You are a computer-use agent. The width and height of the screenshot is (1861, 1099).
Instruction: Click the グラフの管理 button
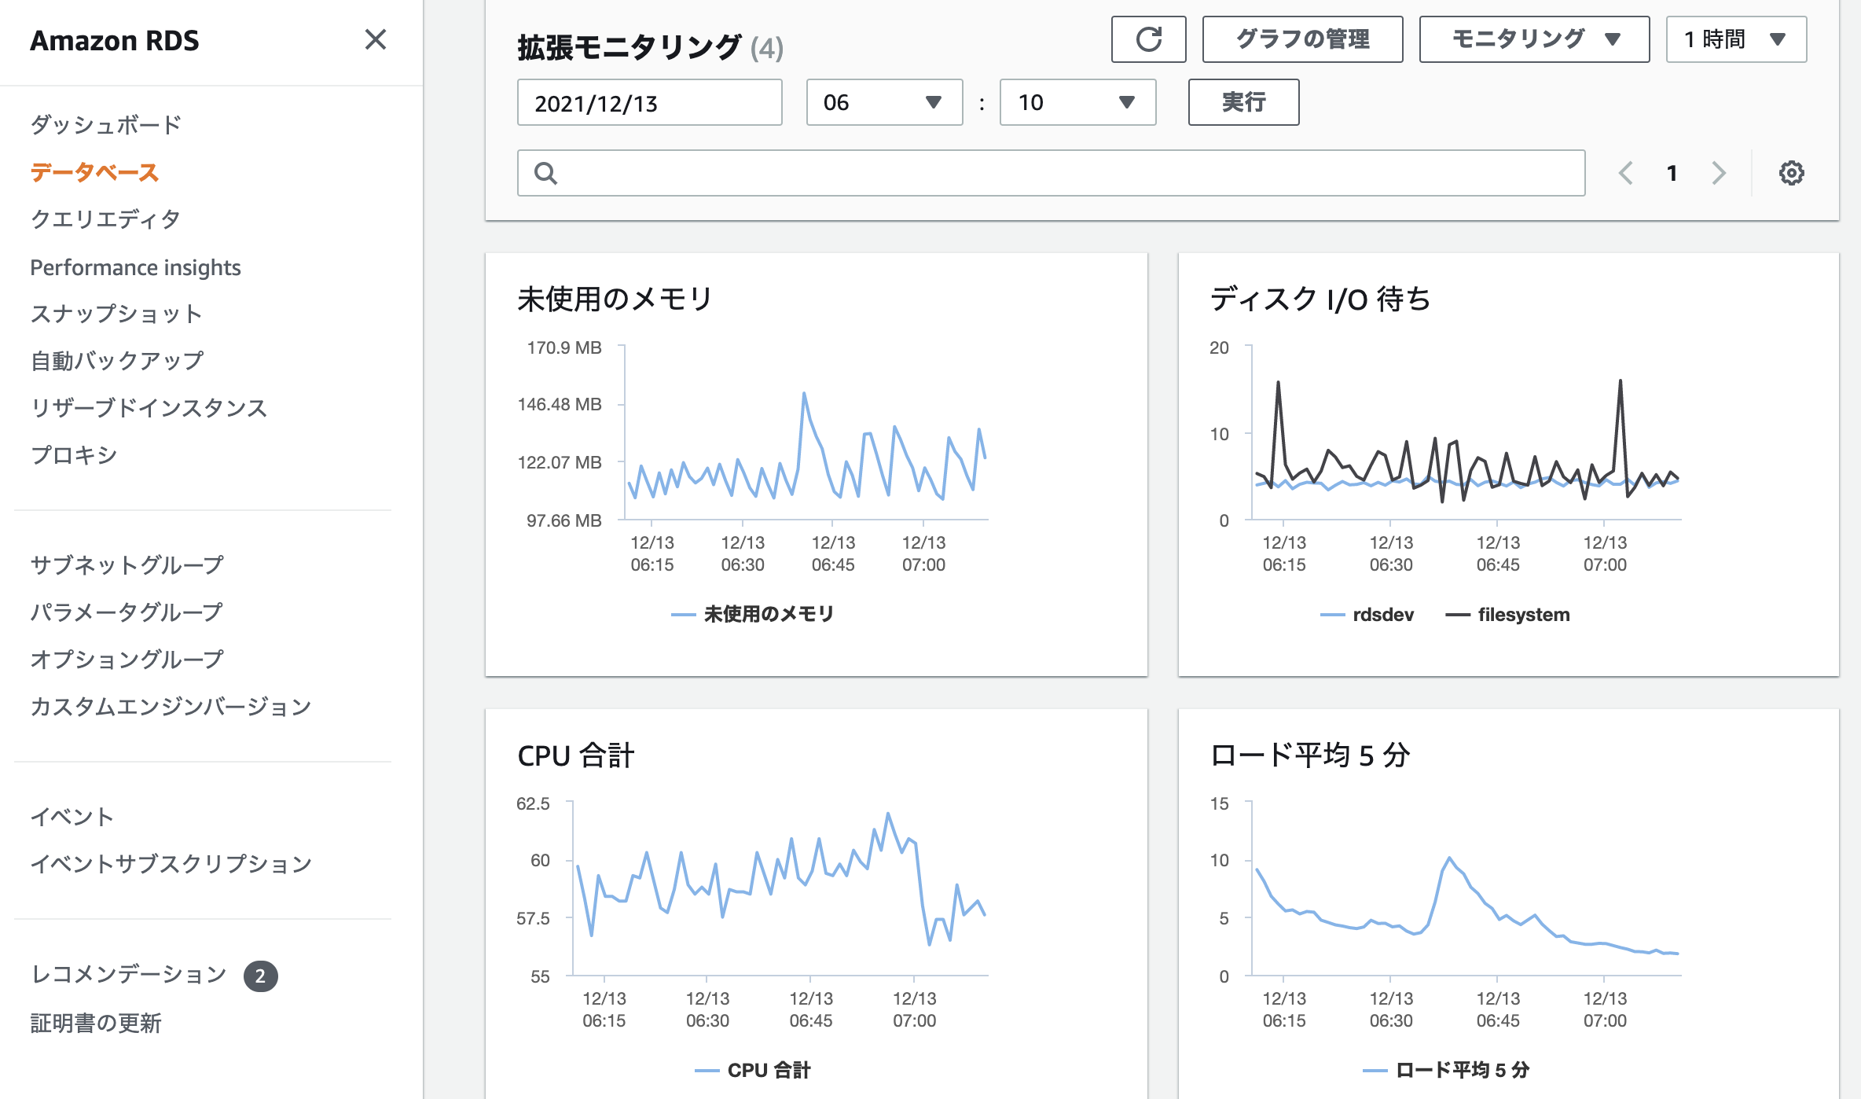(1302, 39)
